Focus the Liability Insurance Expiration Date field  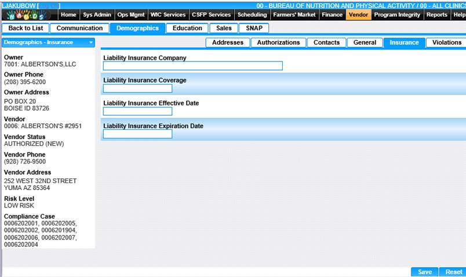coord(137,134)
